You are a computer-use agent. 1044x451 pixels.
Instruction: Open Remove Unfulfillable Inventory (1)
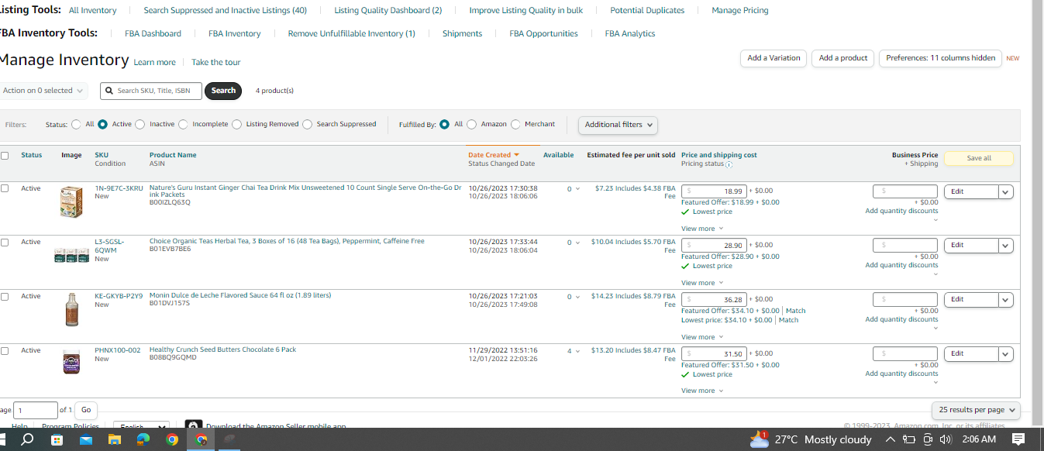coord(351,33)
